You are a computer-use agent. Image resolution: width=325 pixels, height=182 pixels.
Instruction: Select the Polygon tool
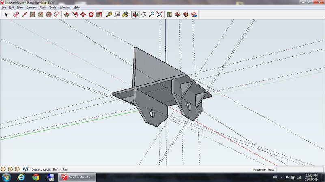click(x=49, y=15)
